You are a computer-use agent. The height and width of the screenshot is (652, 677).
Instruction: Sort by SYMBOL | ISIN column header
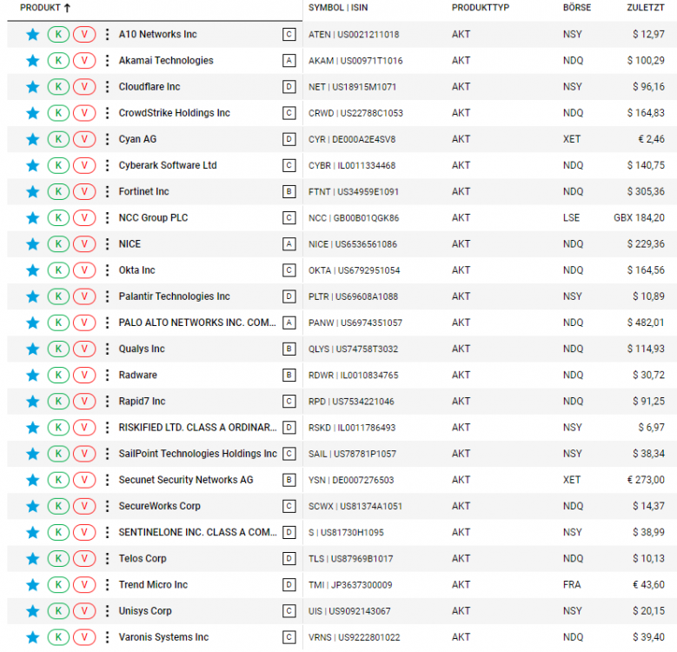point(338,8)
